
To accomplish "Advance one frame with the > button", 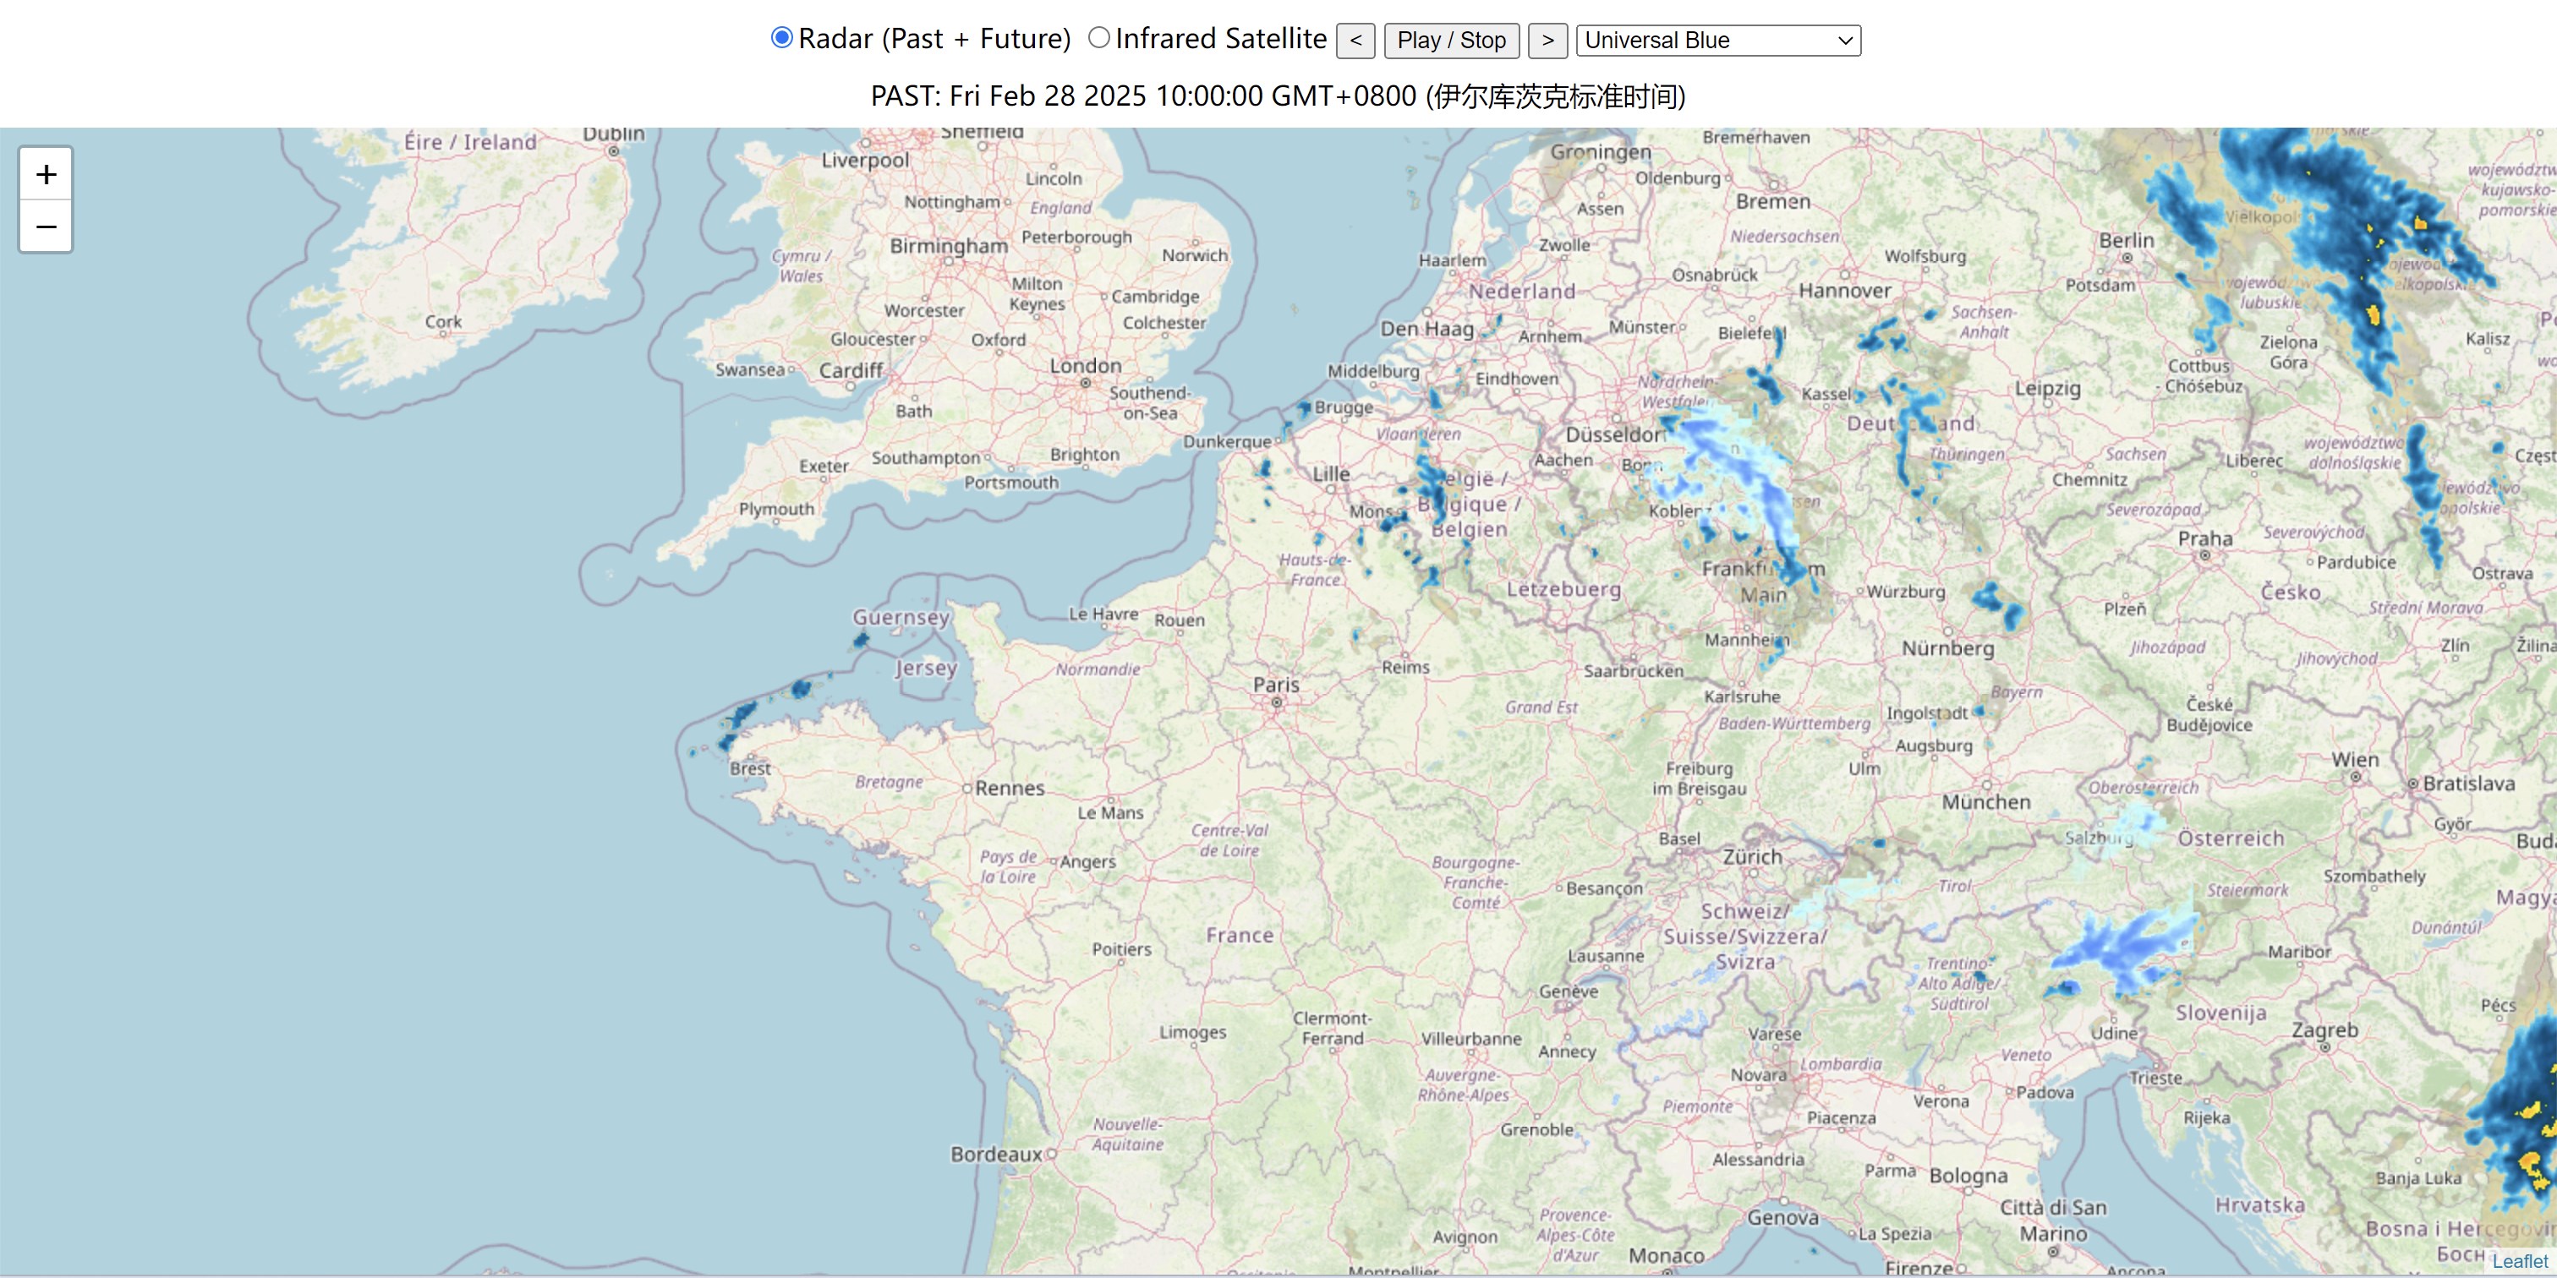I will 1548,41.
